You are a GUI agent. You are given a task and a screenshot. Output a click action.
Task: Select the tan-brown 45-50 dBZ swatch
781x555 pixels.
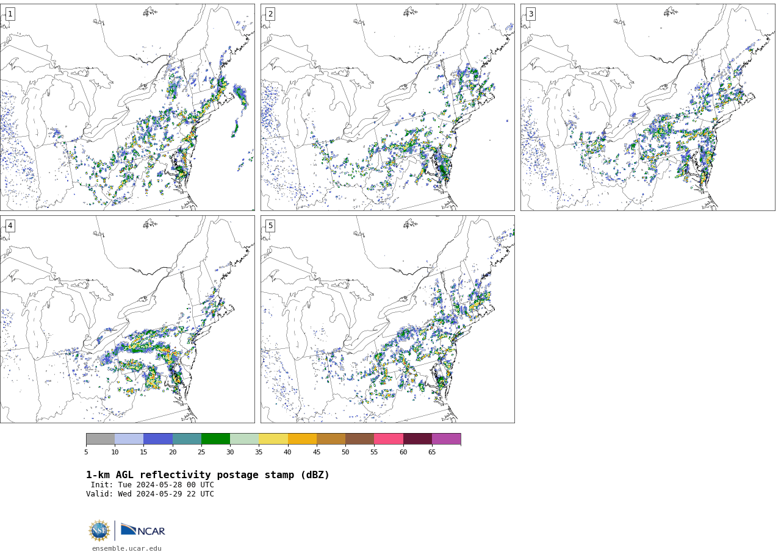[x=331, y=439]
